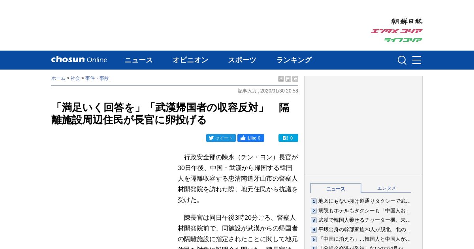Open ranked story 平壌出身の幹部家族20人が脱北
Screen dimensions: 474x249
(x=365, y=230)
